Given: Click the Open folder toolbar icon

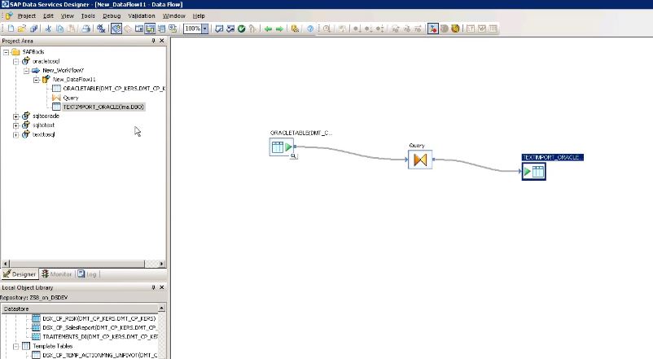Looking at the screenshot, I should click(x=22, y=28).
